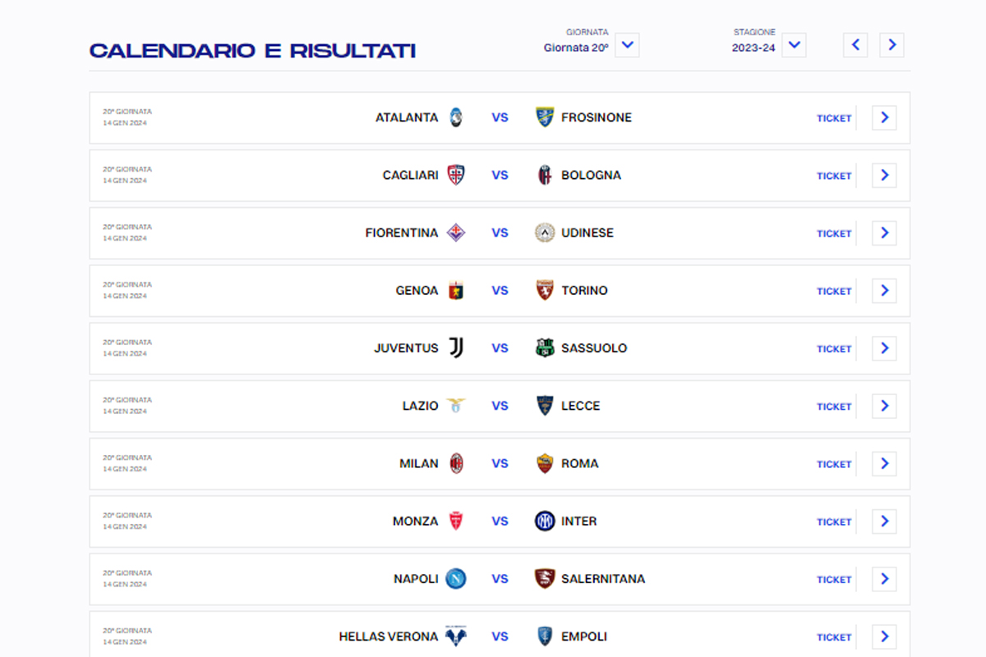986x657 pixels.
Task: Click the Napoli round logo
Action: (x=456, y=579)
